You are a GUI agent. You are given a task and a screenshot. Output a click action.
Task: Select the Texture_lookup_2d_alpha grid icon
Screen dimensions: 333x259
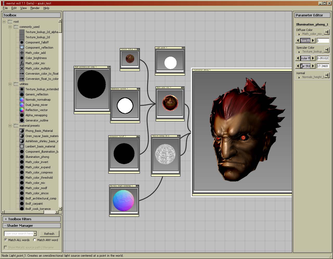click(x=22, y=32)
